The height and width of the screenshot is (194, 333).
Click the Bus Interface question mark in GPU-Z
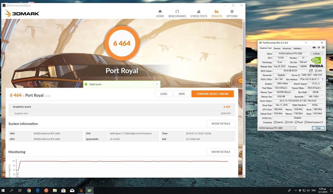click(x=323, y=79)
